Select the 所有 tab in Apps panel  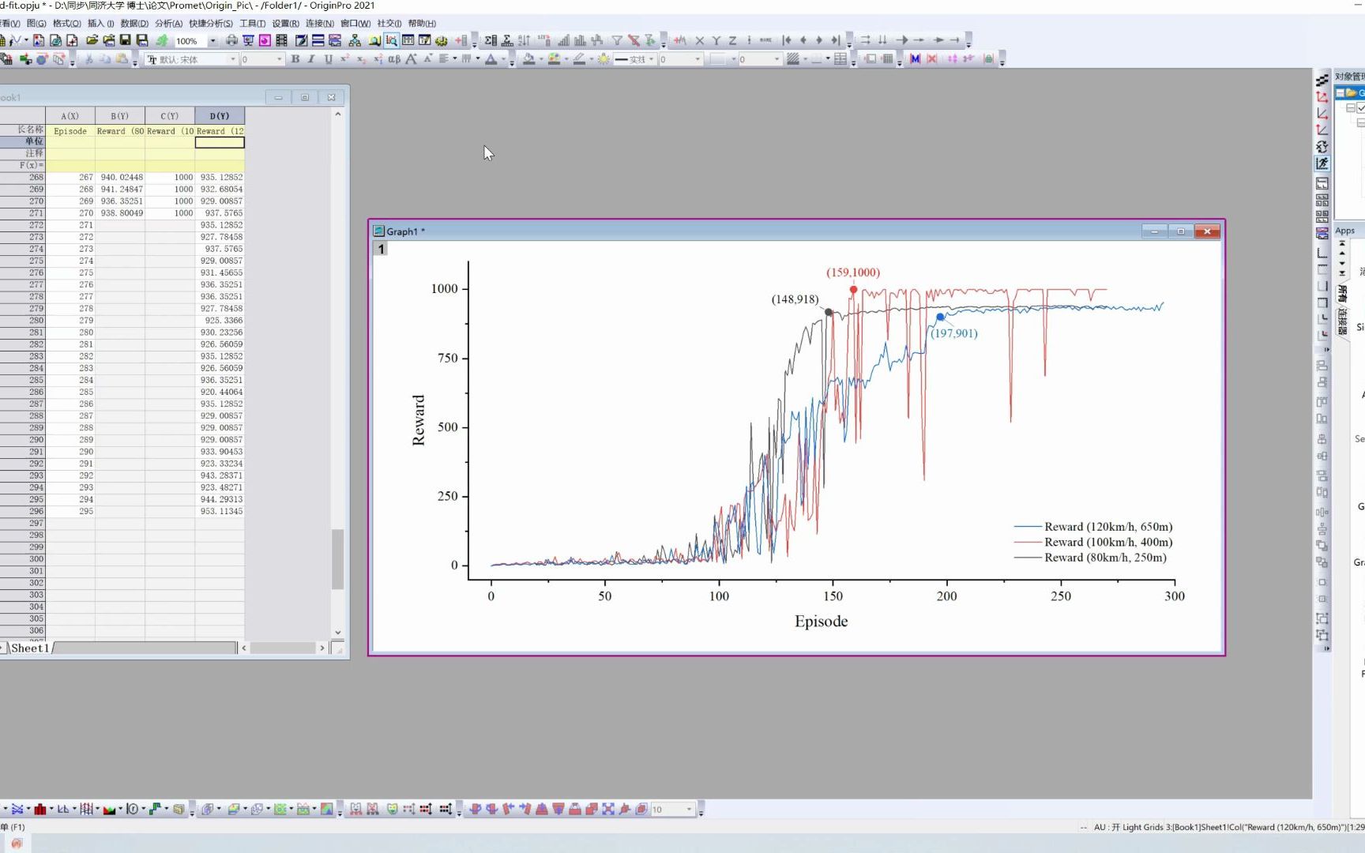click(1341, 295)
